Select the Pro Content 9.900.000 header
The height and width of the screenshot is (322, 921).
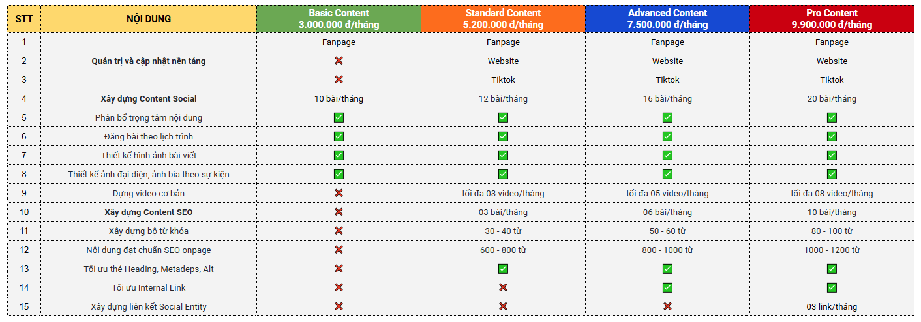832,19
